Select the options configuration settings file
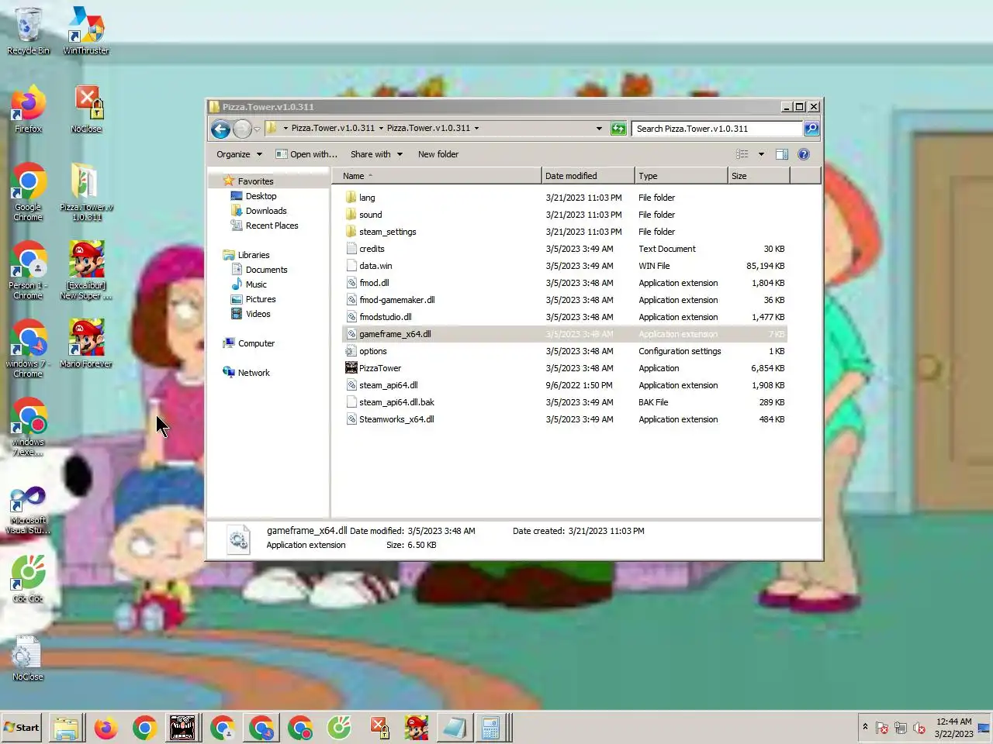The height and width of the screenshot is (744, 993). [565, 351]
